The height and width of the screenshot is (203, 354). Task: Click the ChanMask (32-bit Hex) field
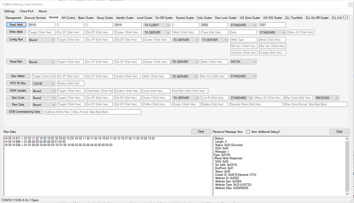click(x=99, y=91)
